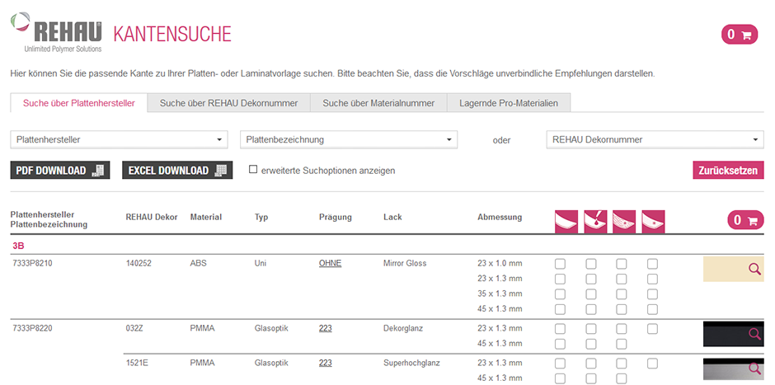
Task: Switch to Suche über REHAU Dekornummer tab
Action: (228, 103)
